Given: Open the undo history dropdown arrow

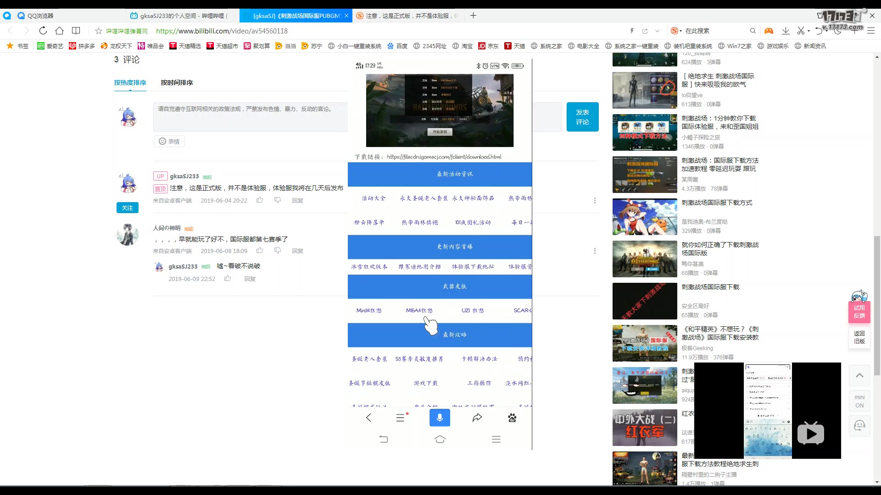Looking at the screenshot, I should (x=826, y=31).
